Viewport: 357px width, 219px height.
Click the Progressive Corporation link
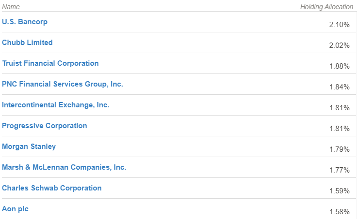point(45,126)
